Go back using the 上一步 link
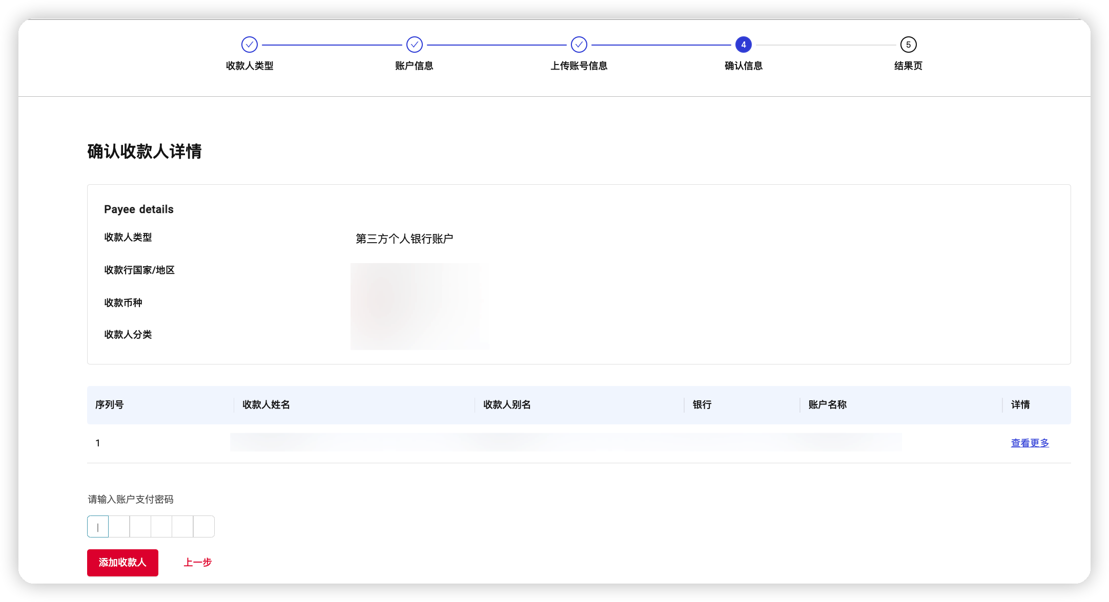1109x602 pixels. click(x=197, y=563)
